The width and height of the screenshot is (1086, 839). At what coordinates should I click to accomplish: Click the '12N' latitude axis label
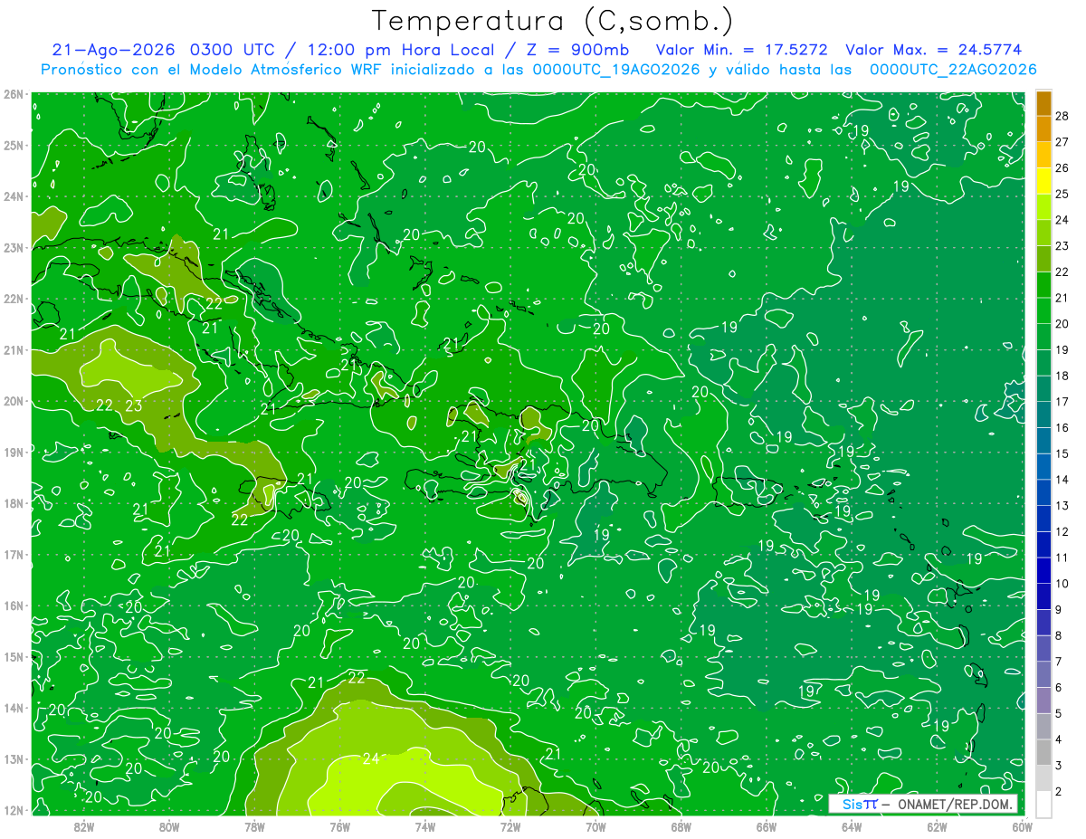[x=14, y=810]
